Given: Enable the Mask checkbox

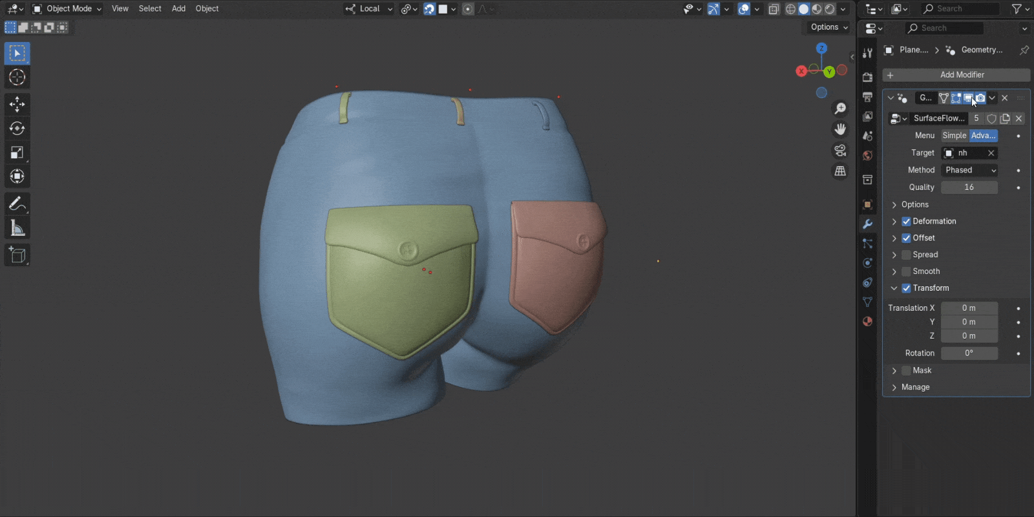Looking at the screenshot, I should 906,370.
